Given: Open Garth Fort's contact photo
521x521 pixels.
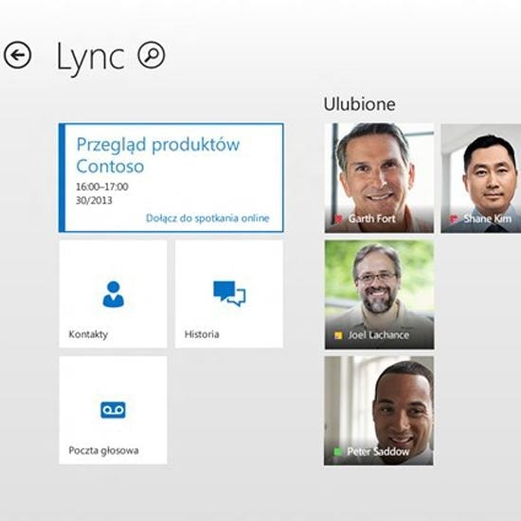Looking at the screenshot, I should [379, 178].
